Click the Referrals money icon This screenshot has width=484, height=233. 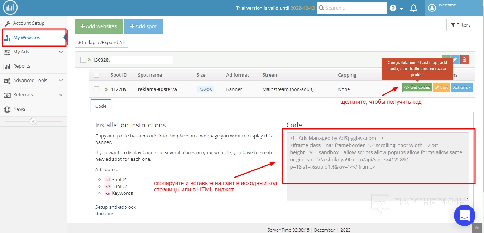coord(7,95)
